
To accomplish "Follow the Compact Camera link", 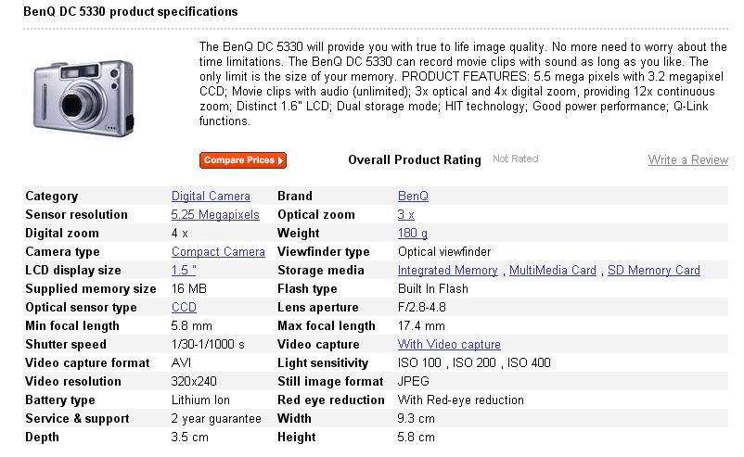I will coord(218,252).
